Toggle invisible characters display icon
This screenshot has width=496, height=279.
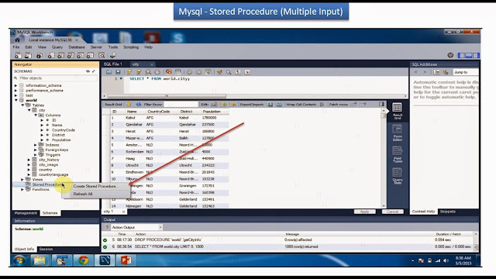click(x=238, y=72)
